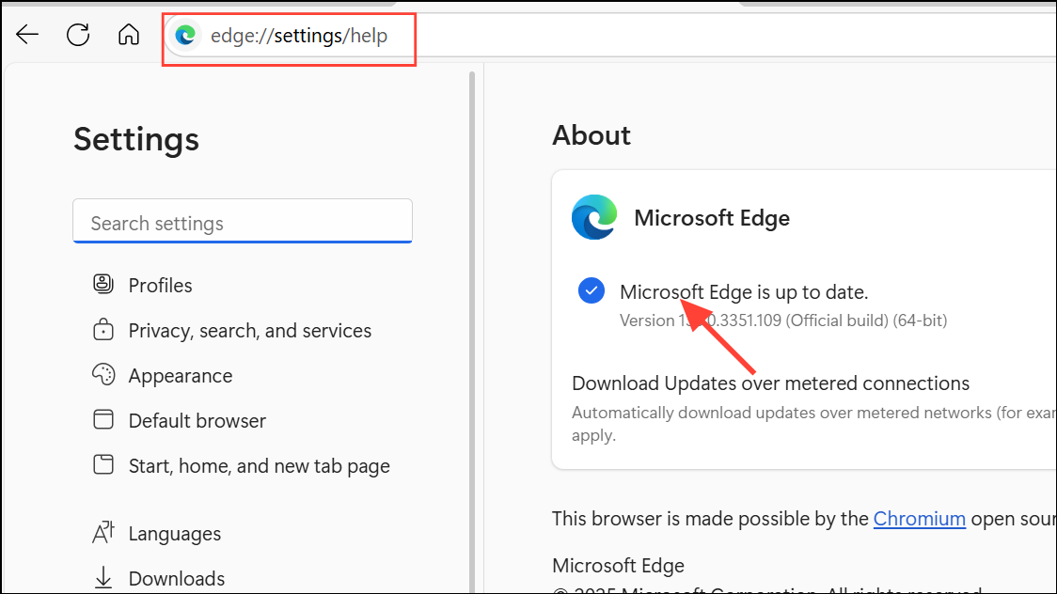Viewport: 1057px width, 594px height.
Task: Open the browser home page
Action: [129, 34]
